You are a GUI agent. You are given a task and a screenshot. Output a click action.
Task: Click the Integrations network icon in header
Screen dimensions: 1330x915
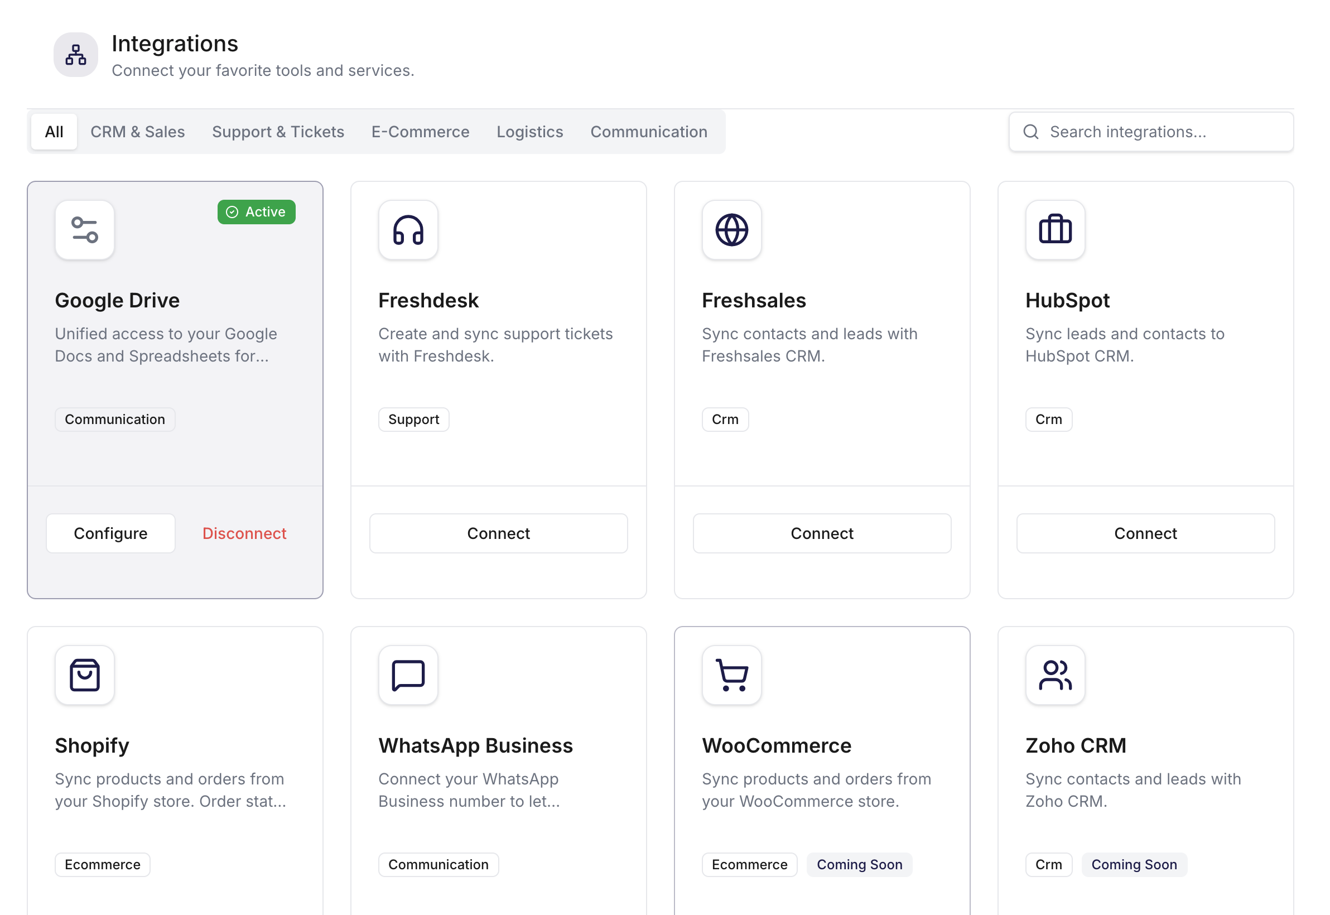coord(76,55)
